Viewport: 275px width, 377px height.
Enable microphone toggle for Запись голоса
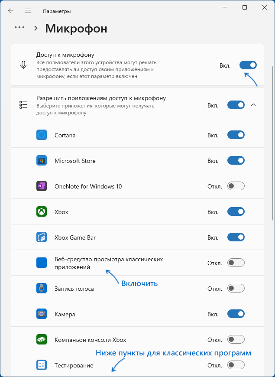236,289
